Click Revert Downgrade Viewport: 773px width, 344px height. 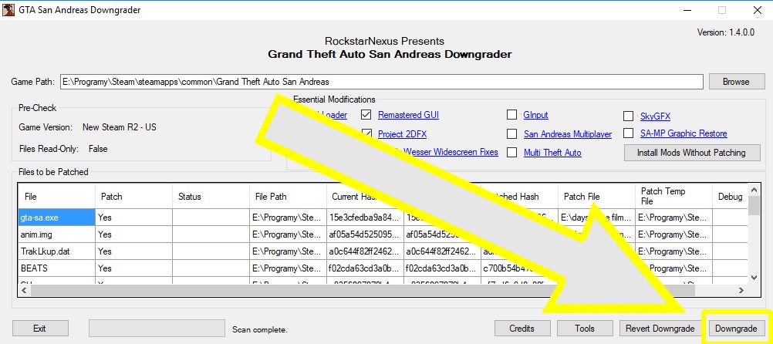coord(660,329)
